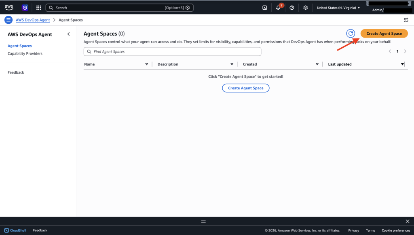
Task: Open the notifications bell
Action: coord(278,8)
